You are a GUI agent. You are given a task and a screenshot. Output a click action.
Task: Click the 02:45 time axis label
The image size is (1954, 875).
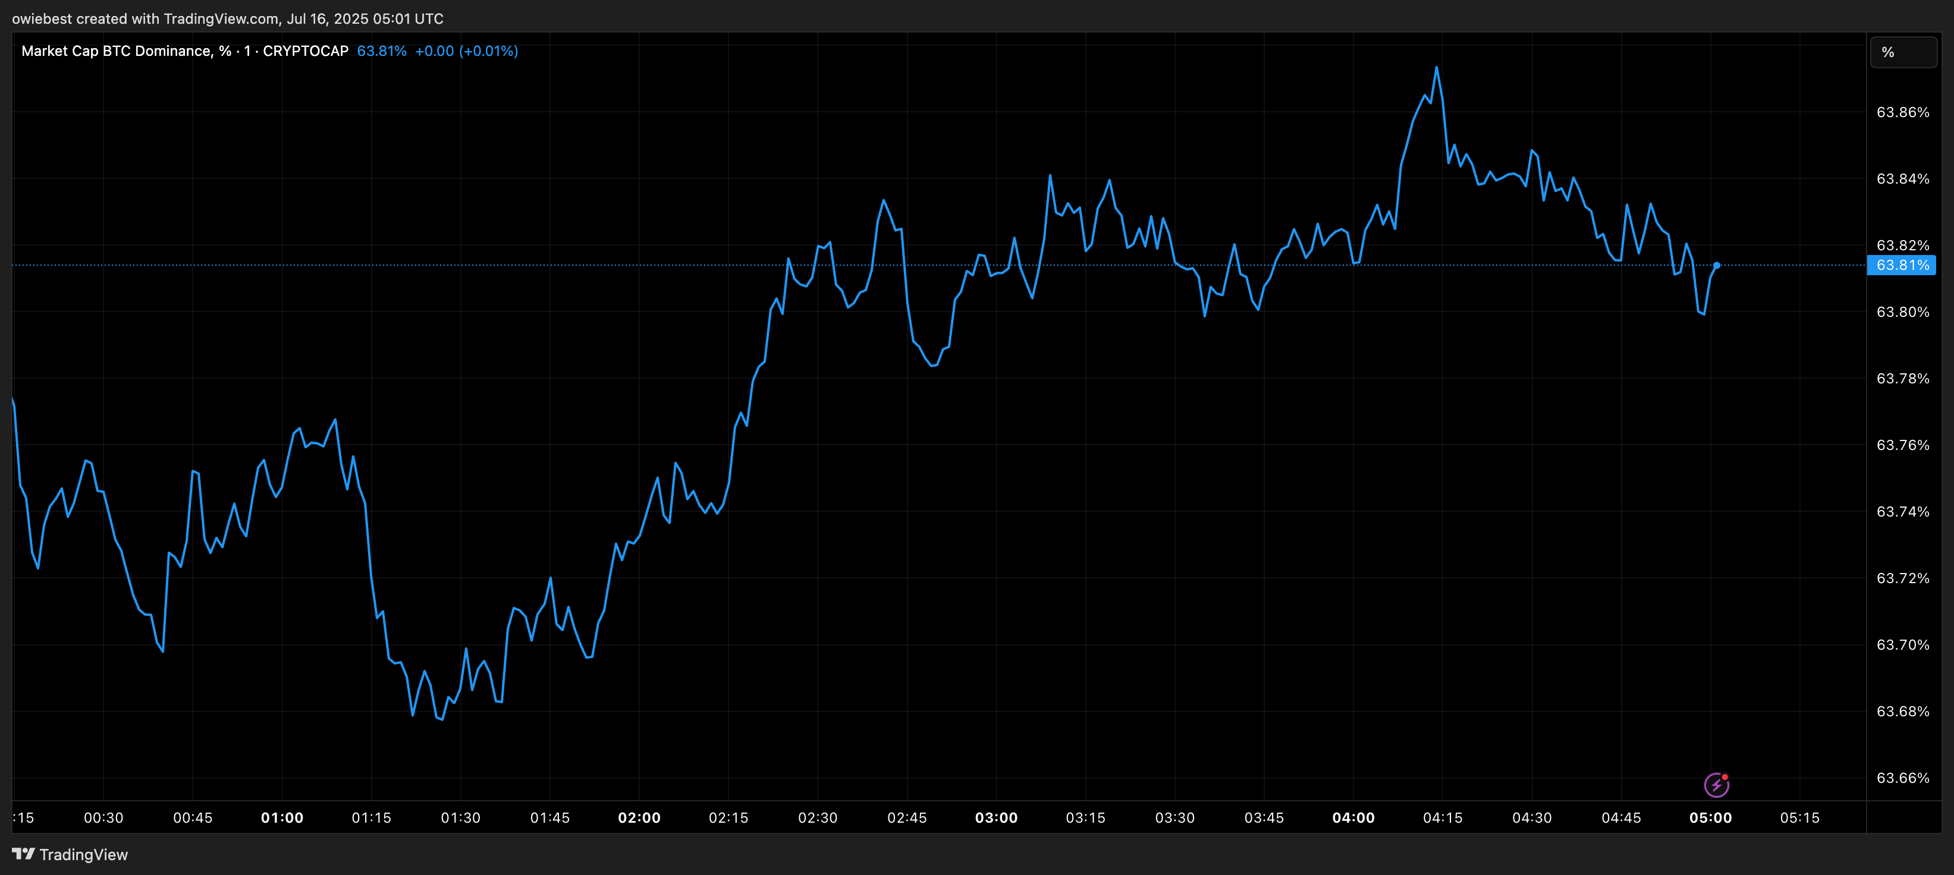(x=907, y=817)
